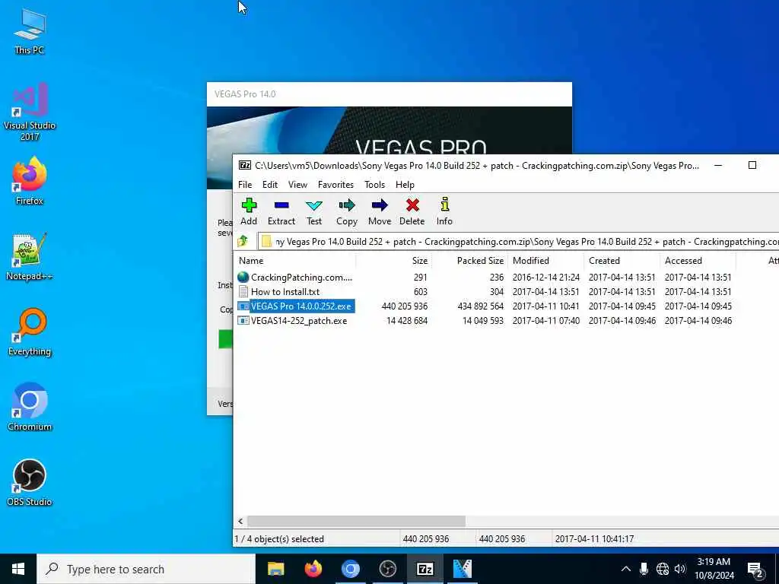Open Firefox from the taskbar

click(313, 569)
